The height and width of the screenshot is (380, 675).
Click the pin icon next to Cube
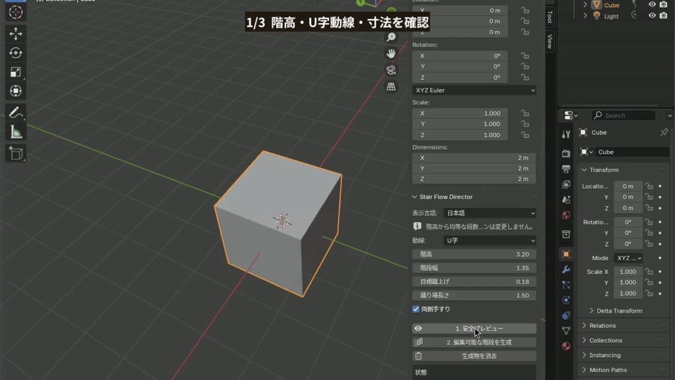coord(664,132)
